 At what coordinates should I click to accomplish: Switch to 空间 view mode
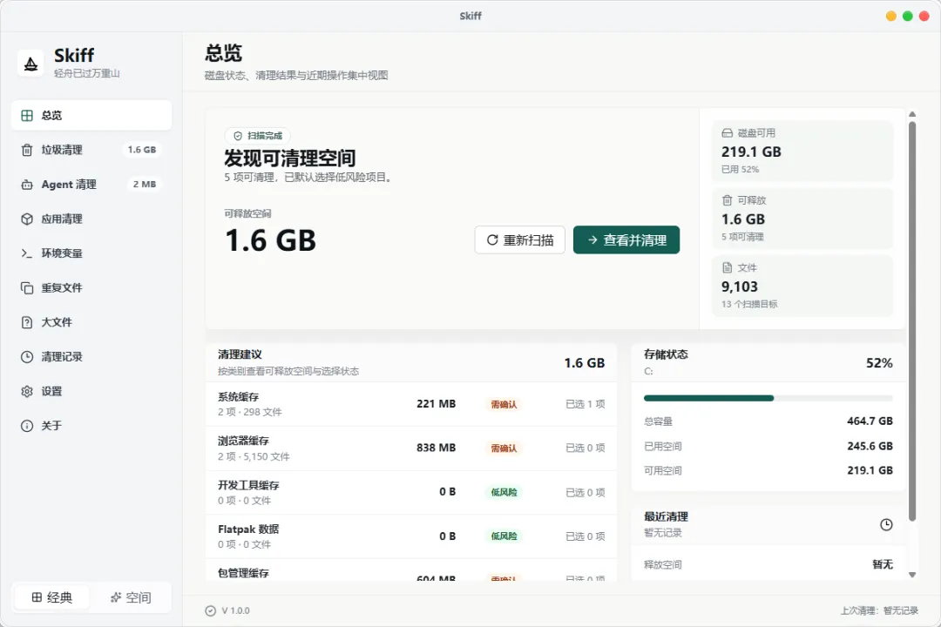tap(131, 597)
